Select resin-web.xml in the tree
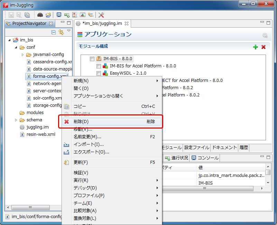The image size is (277, 225). coord(38,134)
